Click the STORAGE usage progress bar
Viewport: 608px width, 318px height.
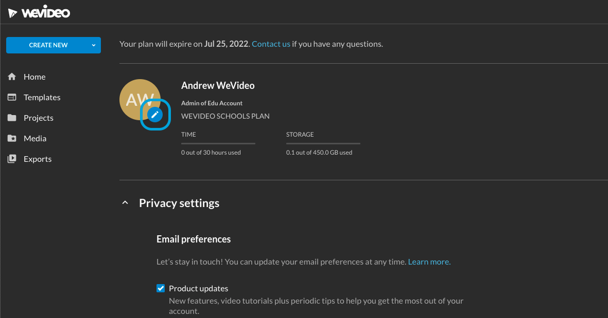323,143
